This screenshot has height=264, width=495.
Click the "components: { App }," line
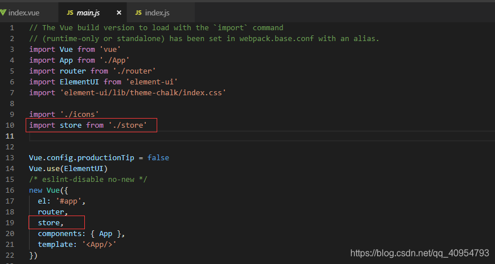[81, 234]
